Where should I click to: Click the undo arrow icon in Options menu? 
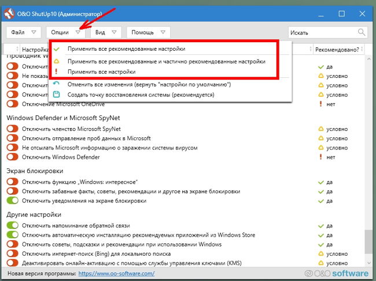click(56, 84)
